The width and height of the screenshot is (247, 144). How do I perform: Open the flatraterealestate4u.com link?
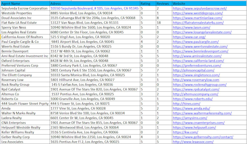pos(198,22)
